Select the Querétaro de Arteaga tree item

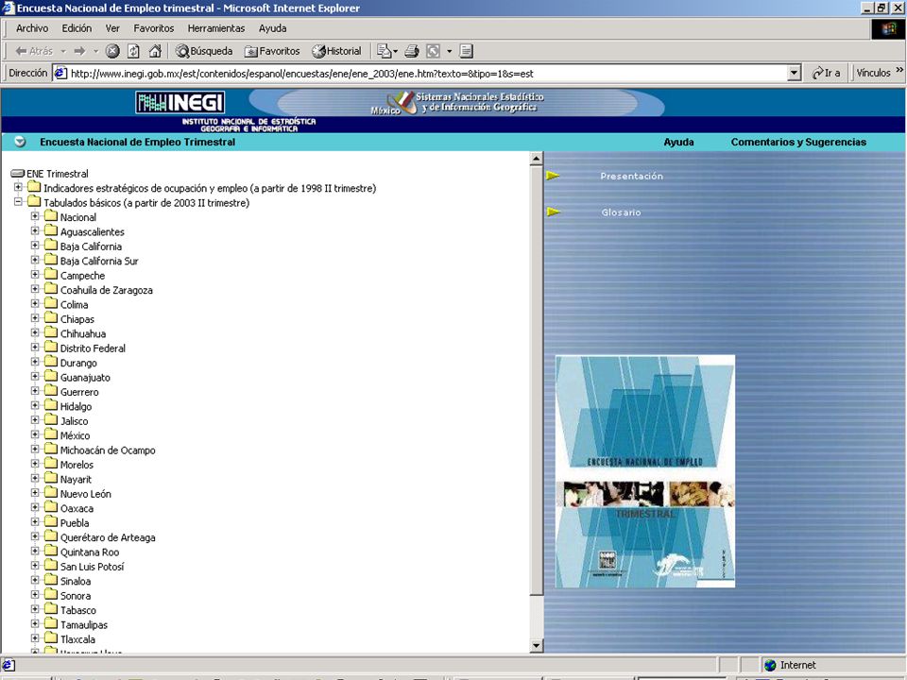pyautogui.click(x=108, y=537)
